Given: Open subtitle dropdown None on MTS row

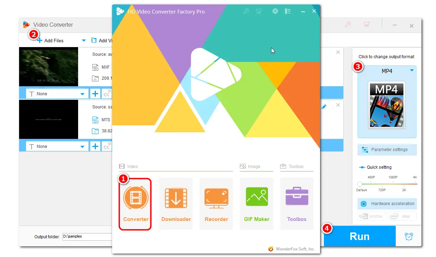Looking at the screenshot, I should (58, 146).
